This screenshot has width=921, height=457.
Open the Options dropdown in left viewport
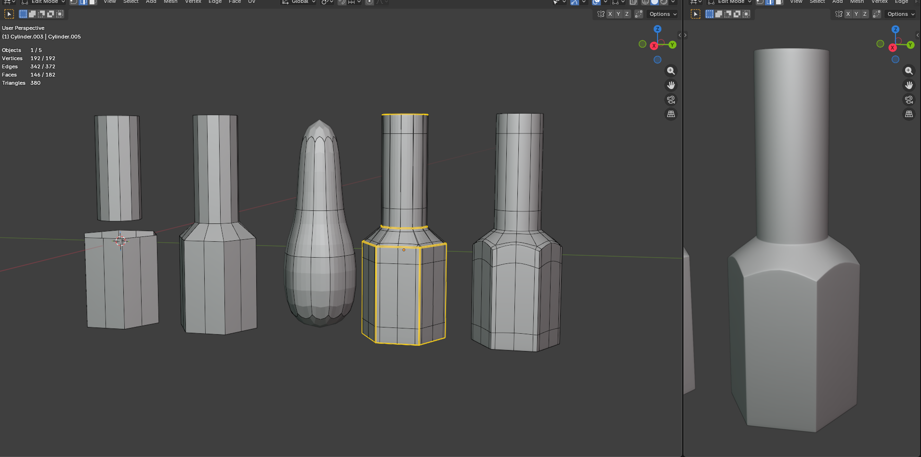click(x=662, y=14)
